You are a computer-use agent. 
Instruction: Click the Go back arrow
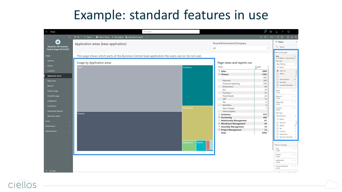point(47,171)
